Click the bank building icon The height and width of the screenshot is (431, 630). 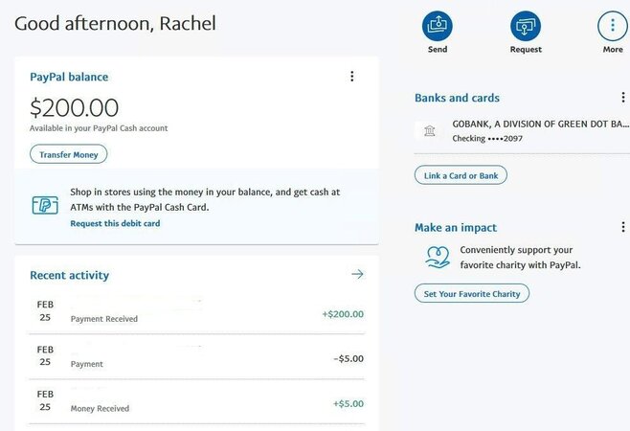pos(430,130)
